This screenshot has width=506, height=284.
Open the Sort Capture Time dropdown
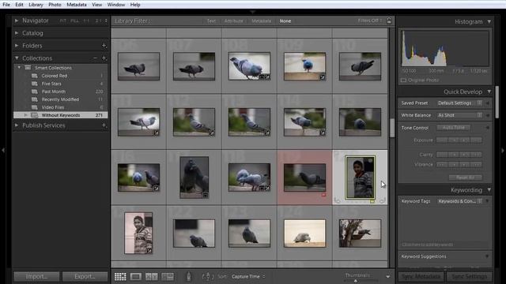tap(248, 276)
